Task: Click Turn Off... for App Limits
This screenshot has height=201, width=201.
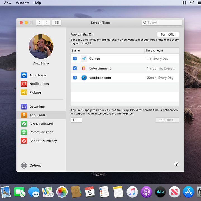Action: tap(168, 35)
